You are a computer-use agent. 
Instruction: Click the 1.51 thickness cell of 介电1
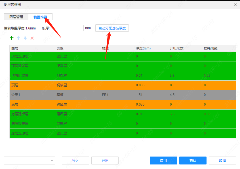click(151, 95)
